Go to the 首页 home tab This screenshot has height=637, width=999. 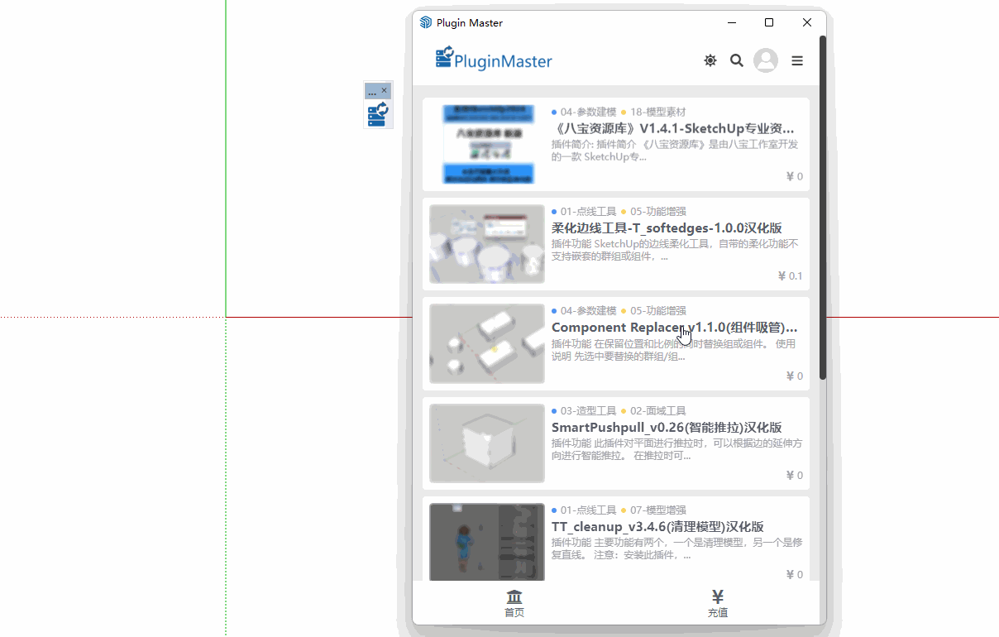tap(514, 603)
